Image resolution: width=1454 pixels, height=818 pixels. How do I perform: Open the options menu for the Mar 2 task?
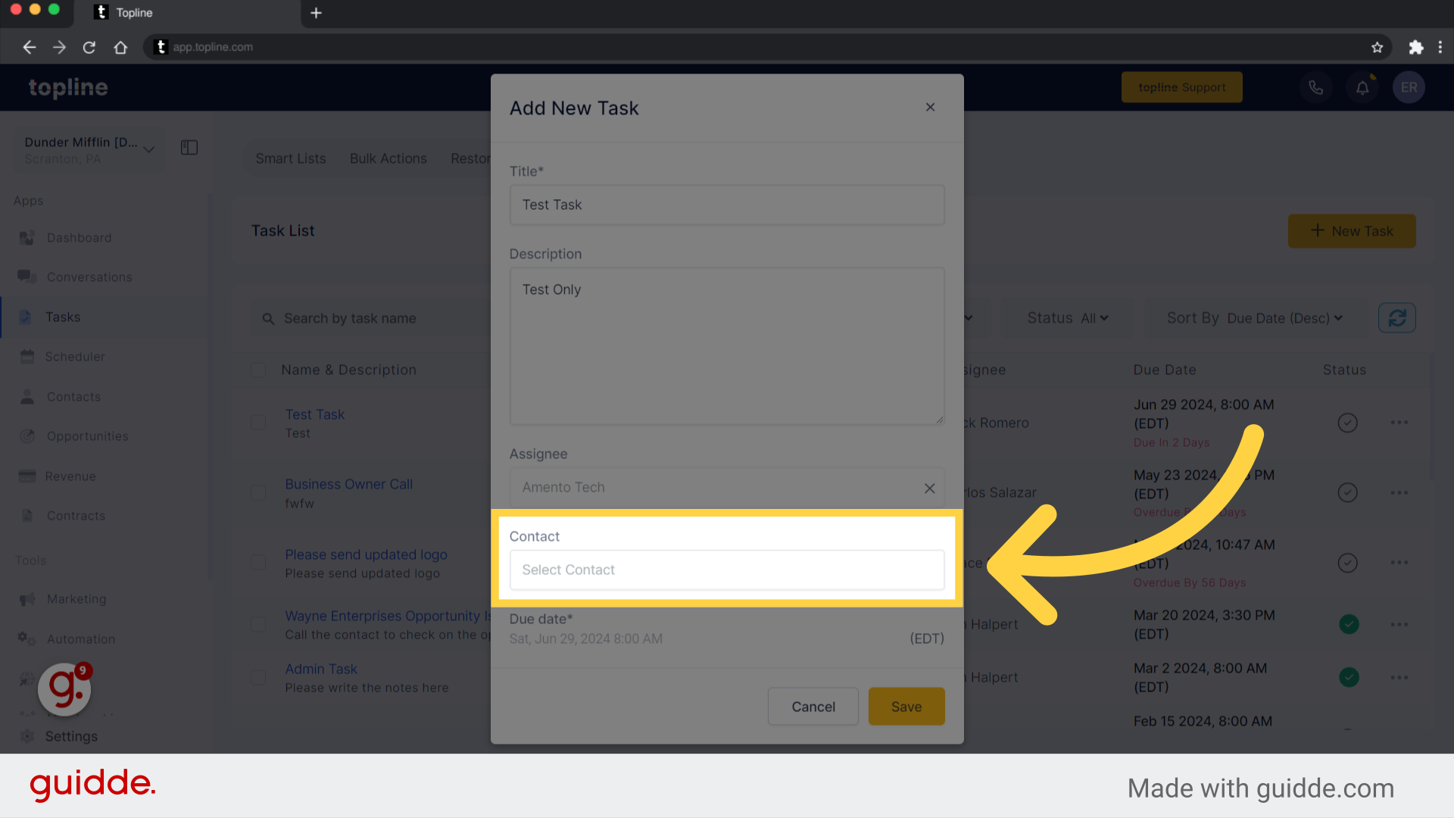pos(1399,677)
